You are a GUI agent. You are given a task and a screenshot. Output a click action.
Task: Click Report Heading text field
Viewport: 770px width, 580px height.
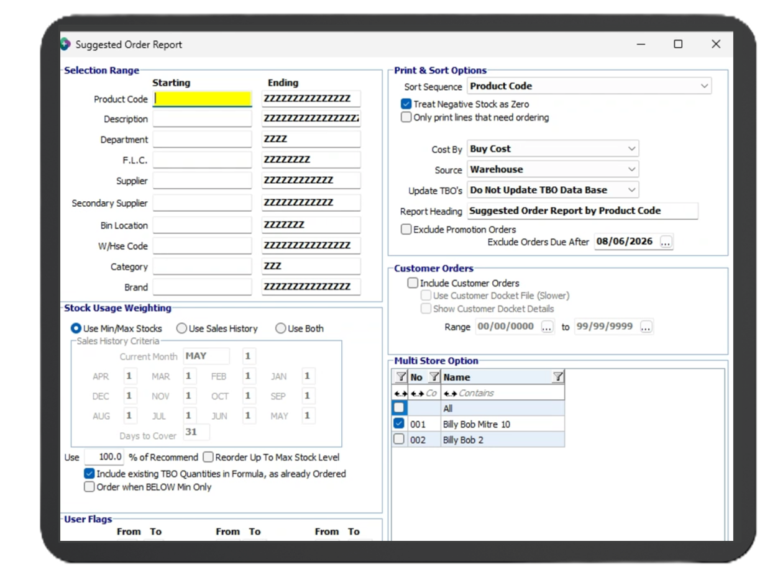pos(582,211)
